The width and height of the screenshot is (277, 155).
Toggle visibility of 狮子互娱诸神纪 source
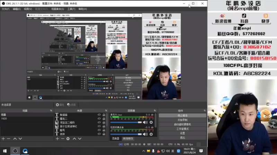point(99,126)
